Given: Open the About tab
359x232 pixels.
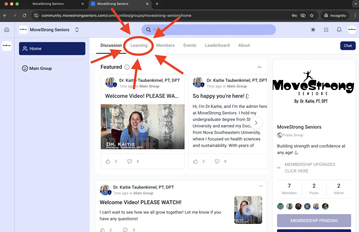Looking at the screenshot, I should point(244,45).
